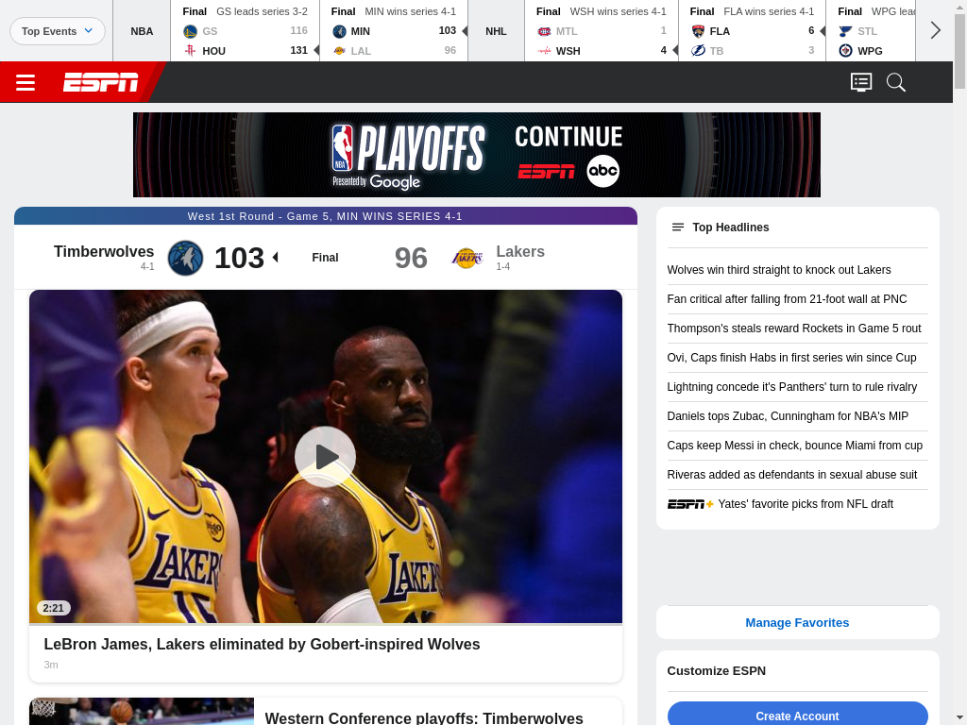Open 'LeBron James, Lakers eliminated' story title
This screenshot has width=967, height=725.
tap(263, 644)
